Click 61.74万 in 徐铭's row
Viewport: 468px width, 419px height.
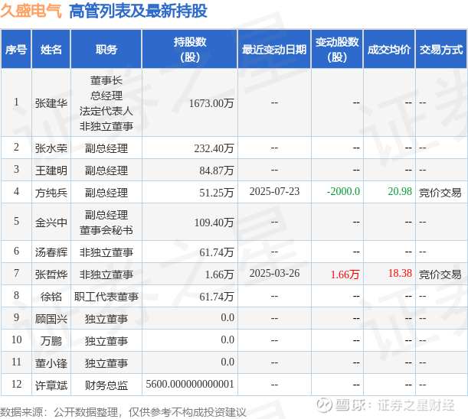tap(217, 297)
